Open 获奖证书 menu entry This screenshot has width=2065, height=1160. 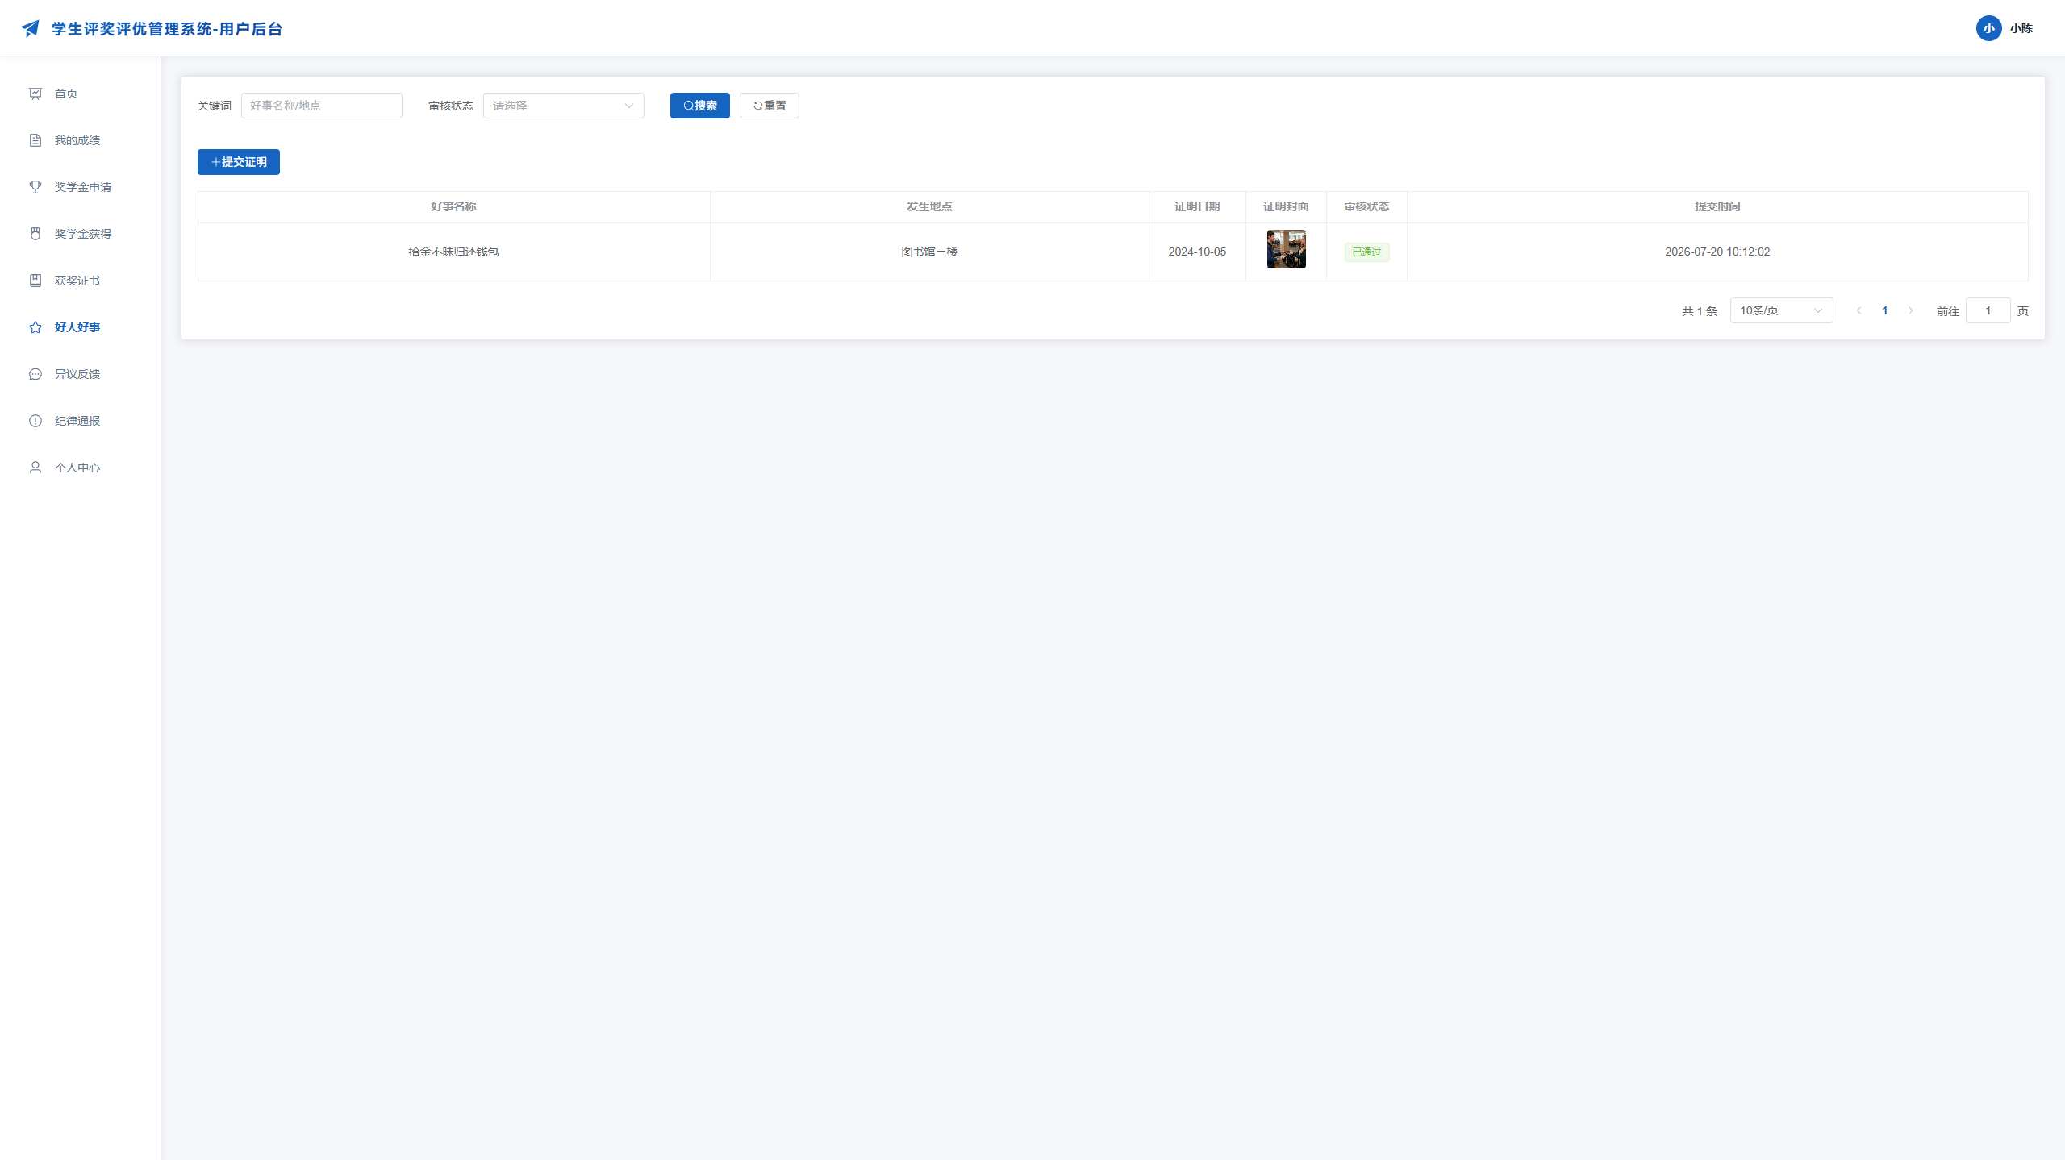pyautogui.click(x=81, y=281)
